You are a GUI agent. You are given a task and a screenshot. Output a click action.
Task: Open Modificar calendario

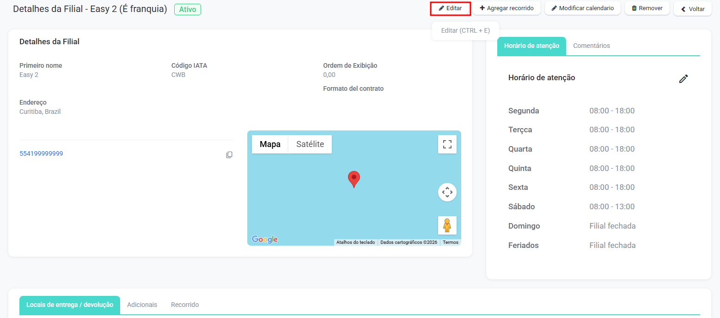tap(582, 8)
